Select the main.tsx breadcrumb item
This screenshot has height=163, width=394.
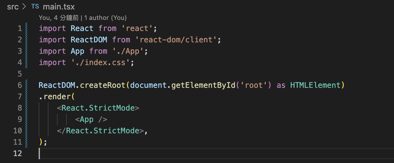[x=59, y=7]
